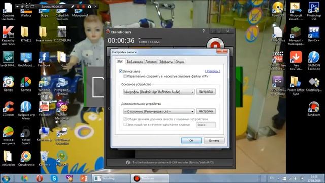Open the Отключено secondary device dropdown

click(x=159, y=111)
